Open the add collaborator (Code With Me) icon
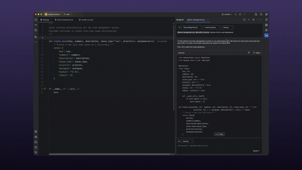 click(256, 14)
